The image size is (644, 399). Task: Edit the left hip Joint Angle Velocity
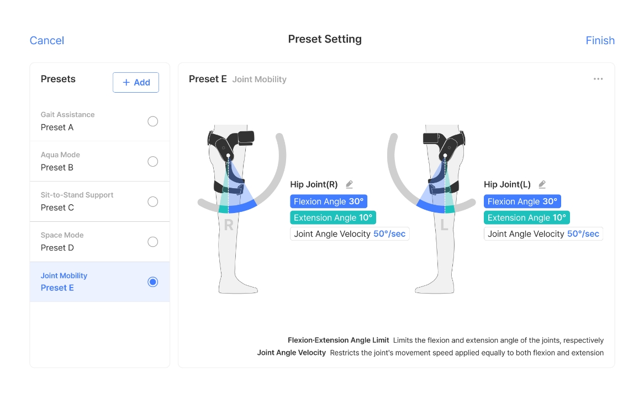click(543, 234)
